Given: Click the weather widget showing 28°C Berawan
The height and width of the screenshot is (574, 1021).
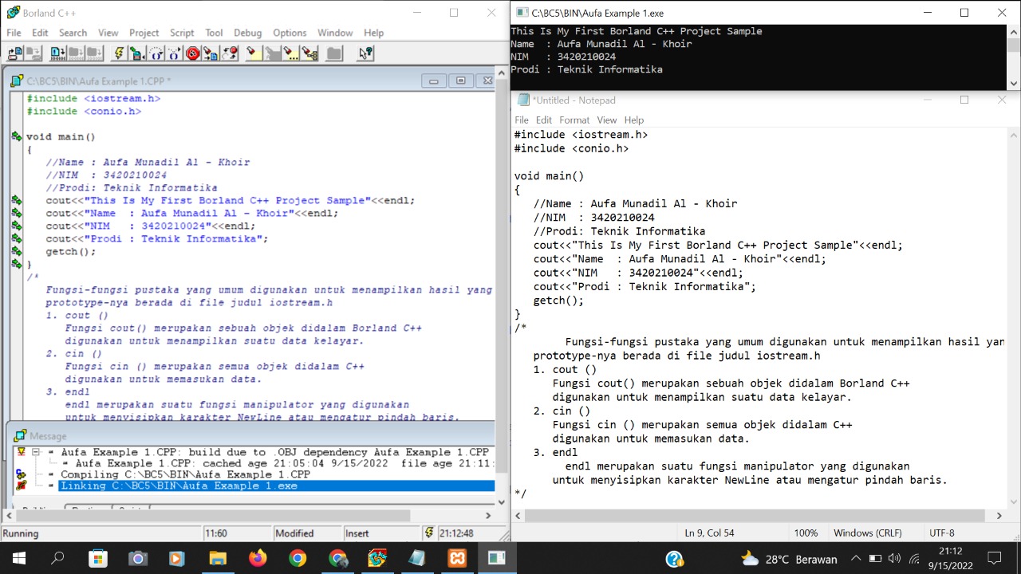Looking at the screenshot, I should 790,559.
